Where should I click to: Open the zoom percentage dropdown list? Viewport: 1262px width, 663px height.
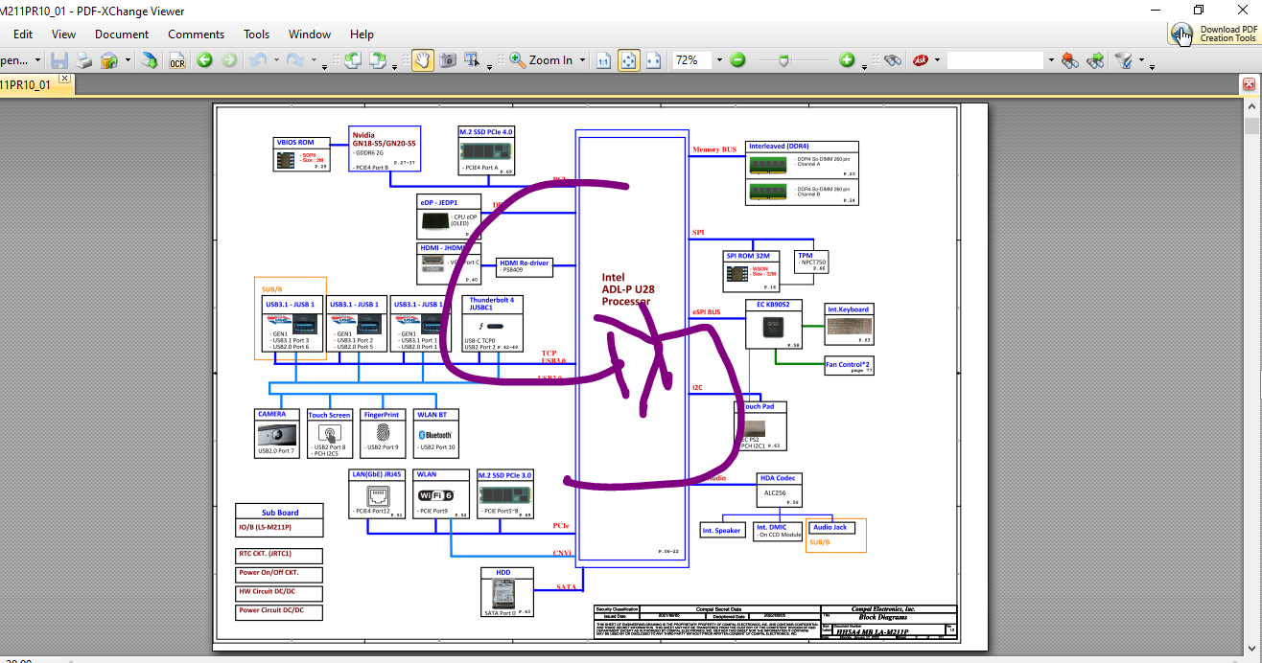point(718,60)
